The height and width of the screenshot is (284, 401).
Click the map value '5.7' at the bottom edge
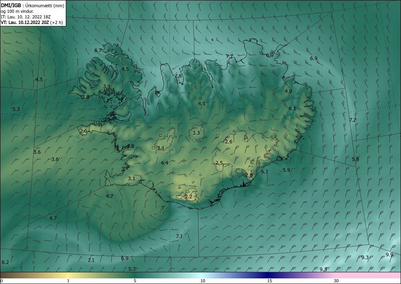pyautogui.click(x=132, y=269)
